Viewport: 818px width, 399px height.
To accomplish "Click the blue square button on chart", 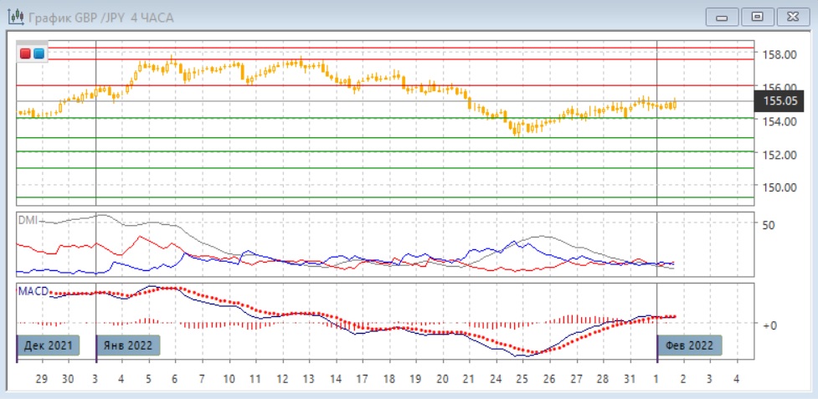I will [39, 54].
